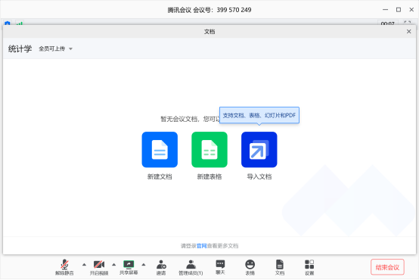
Task: Click the 导入文档 label text
Action: tap(259, 176)
